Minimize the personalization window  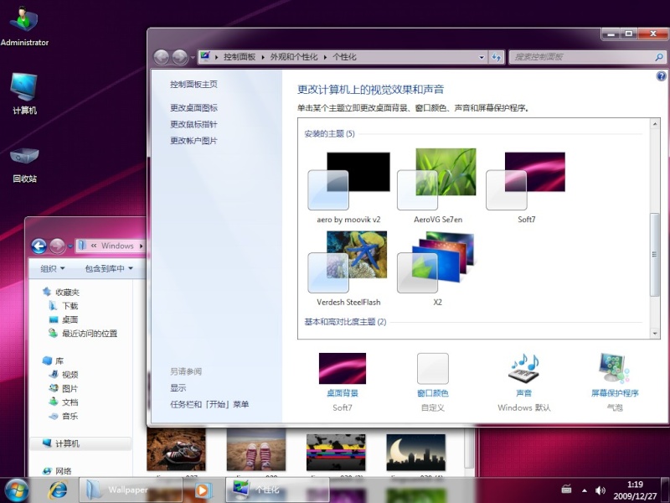(x=611, y=34)
